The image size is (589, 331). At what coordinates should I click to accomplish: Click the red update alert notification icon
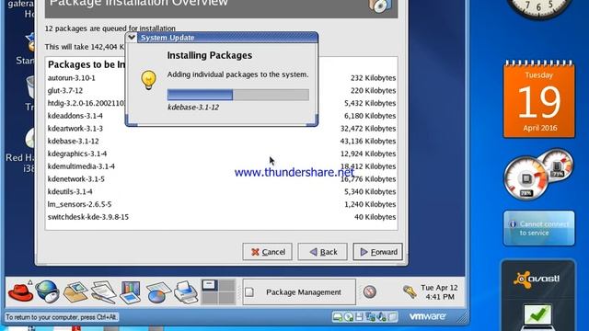tap(369, 291)
